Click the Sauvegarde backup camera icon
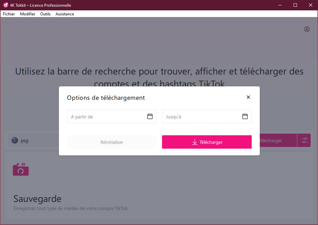Viewport: 318px width, 225px height. 21,169
